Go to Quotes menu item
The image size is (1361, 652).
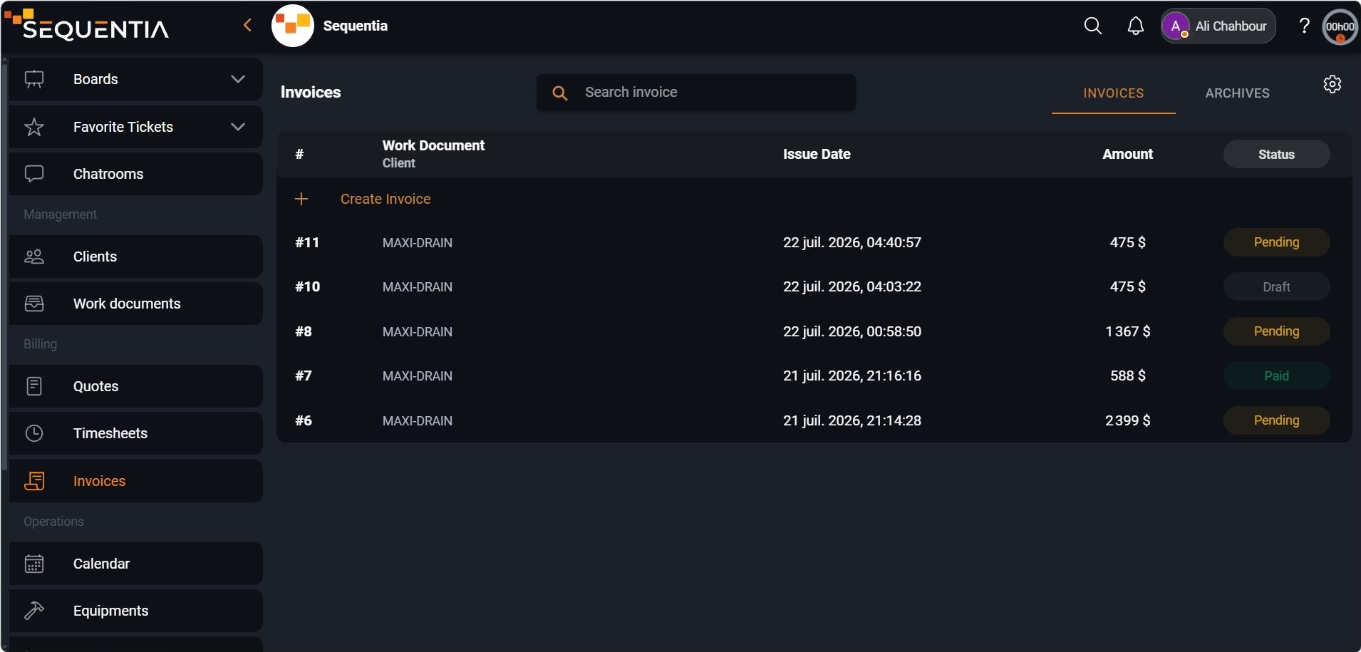point(136,386)
